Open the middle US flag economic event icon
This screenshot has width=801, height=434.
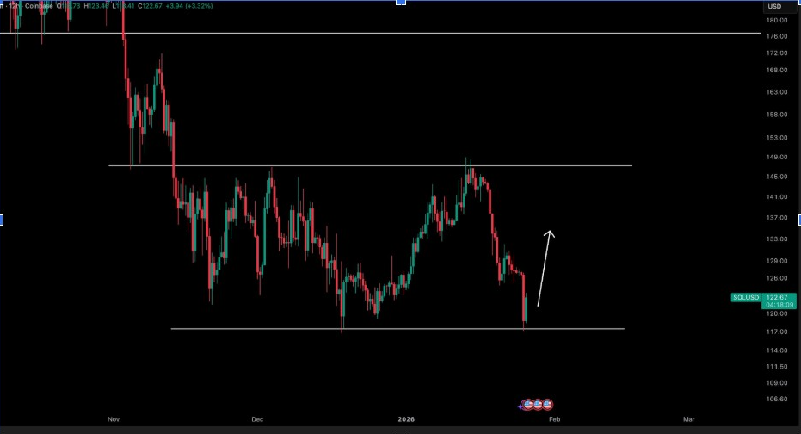[x=538, y=405]
